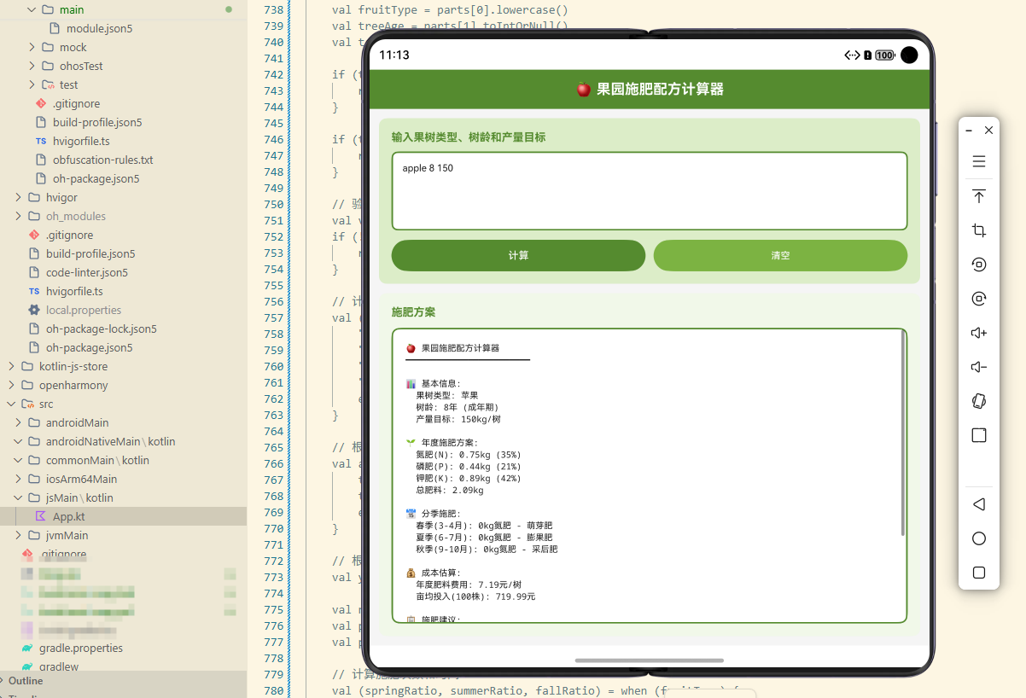Viewport: 1026px width, 698px height.
Task: Expand the openharmony folder
Action: coord(11,385)
